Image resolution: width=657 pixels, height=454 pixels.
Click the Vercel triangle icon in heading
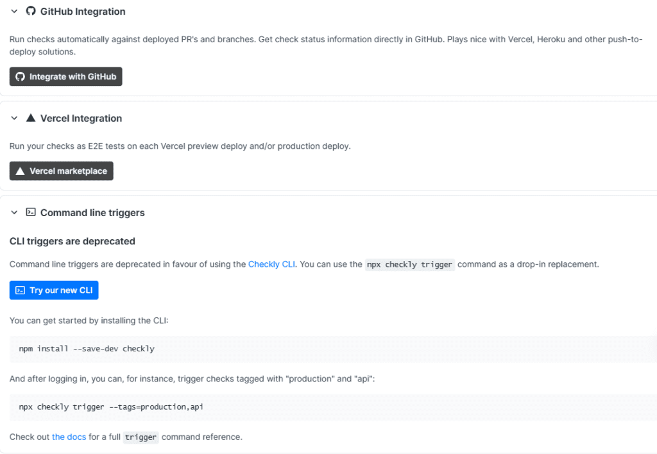point(31,118)
